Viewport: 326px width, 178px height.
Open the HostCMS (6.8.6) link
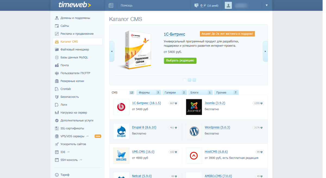coord(216,152)
